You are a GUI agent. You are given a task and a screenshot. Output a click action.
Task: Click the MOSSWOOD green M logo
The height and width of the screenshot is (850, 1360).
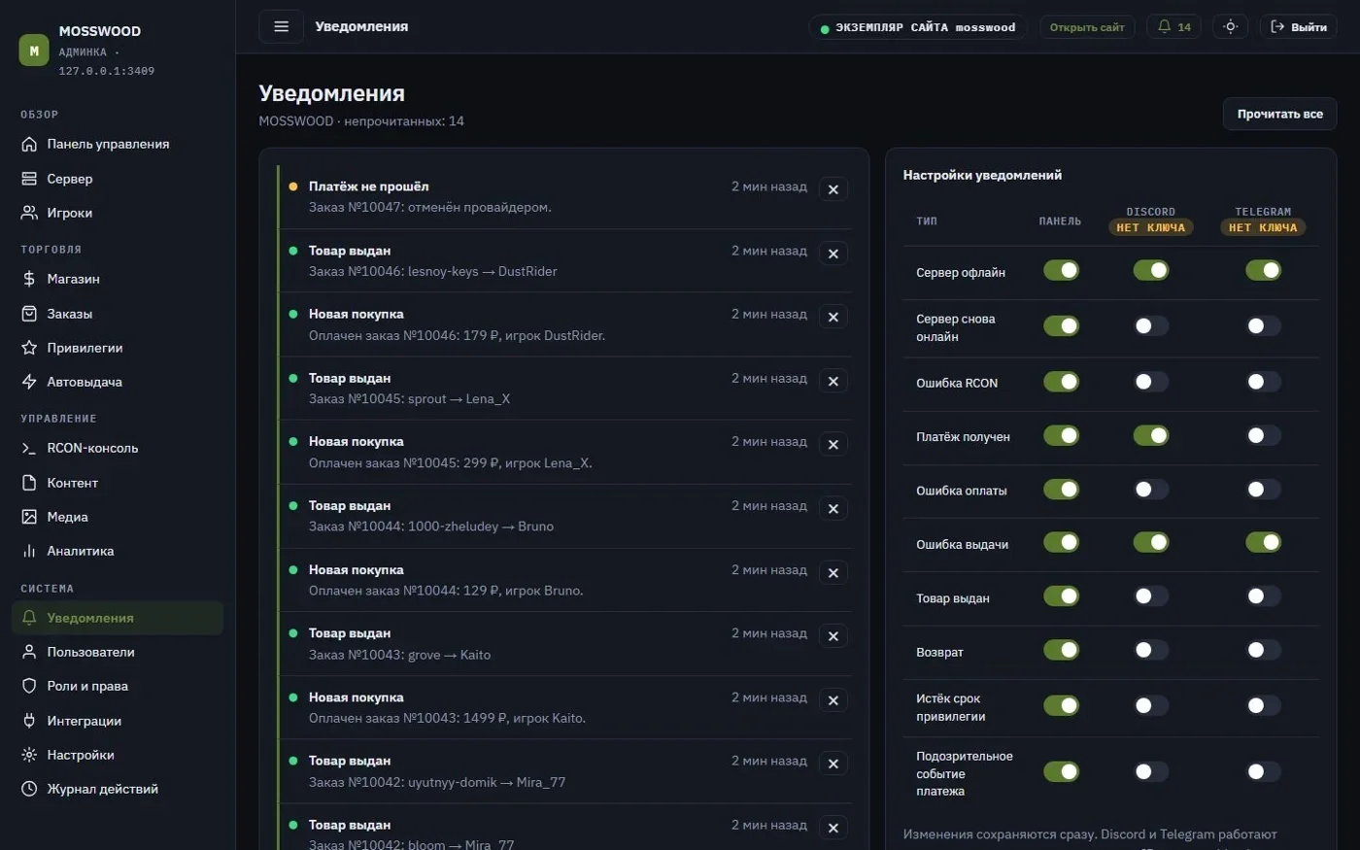click(34, 51)
